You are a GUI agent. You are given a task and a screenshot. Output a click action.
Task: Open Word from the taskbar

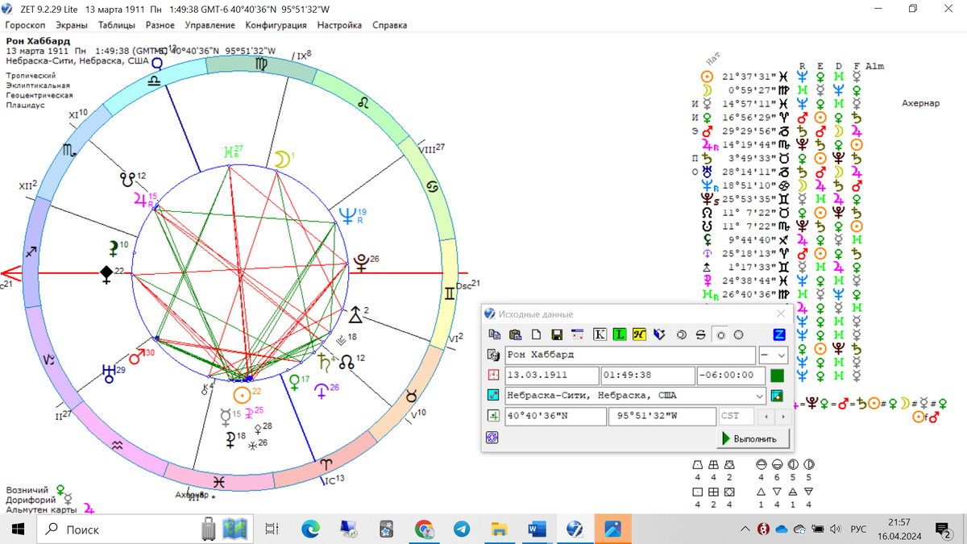click(537, 529)
